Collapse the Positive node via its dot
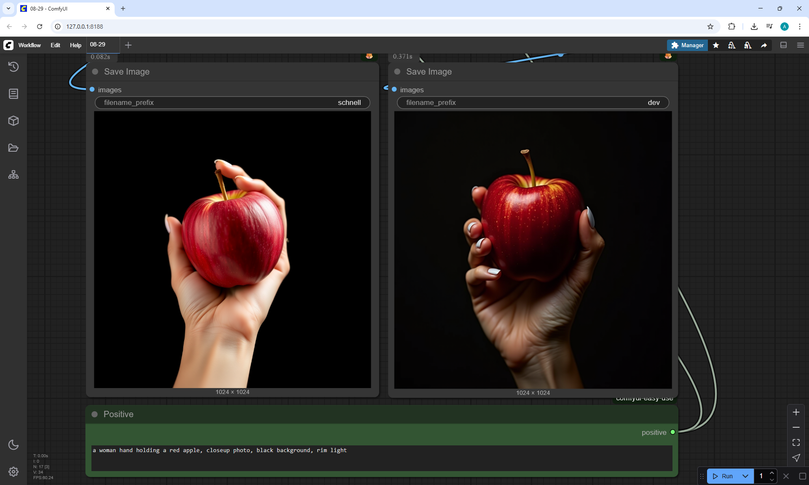This screenshot has height=485, width=809. pos(95,414)
